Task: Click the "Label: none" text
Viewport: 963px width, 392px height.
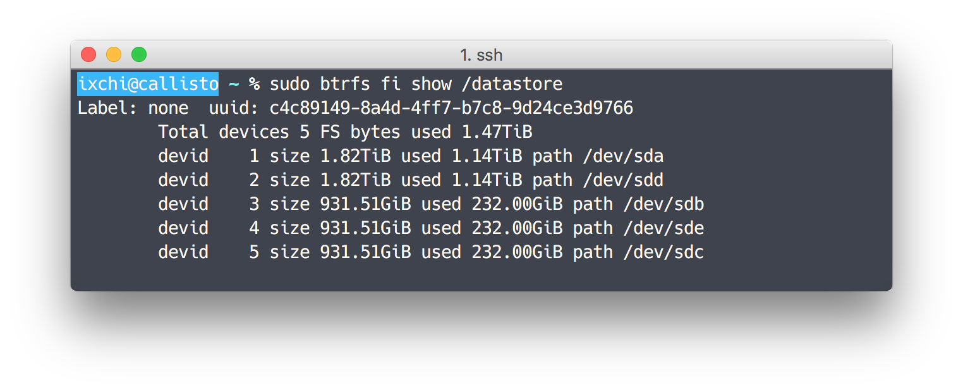Action: pyautogui.click(x=133, y=108)
